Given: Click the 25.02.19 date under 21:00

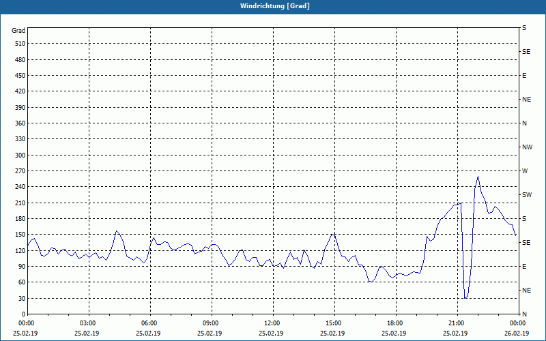Looking at the screenshot, I should point(455,333).
